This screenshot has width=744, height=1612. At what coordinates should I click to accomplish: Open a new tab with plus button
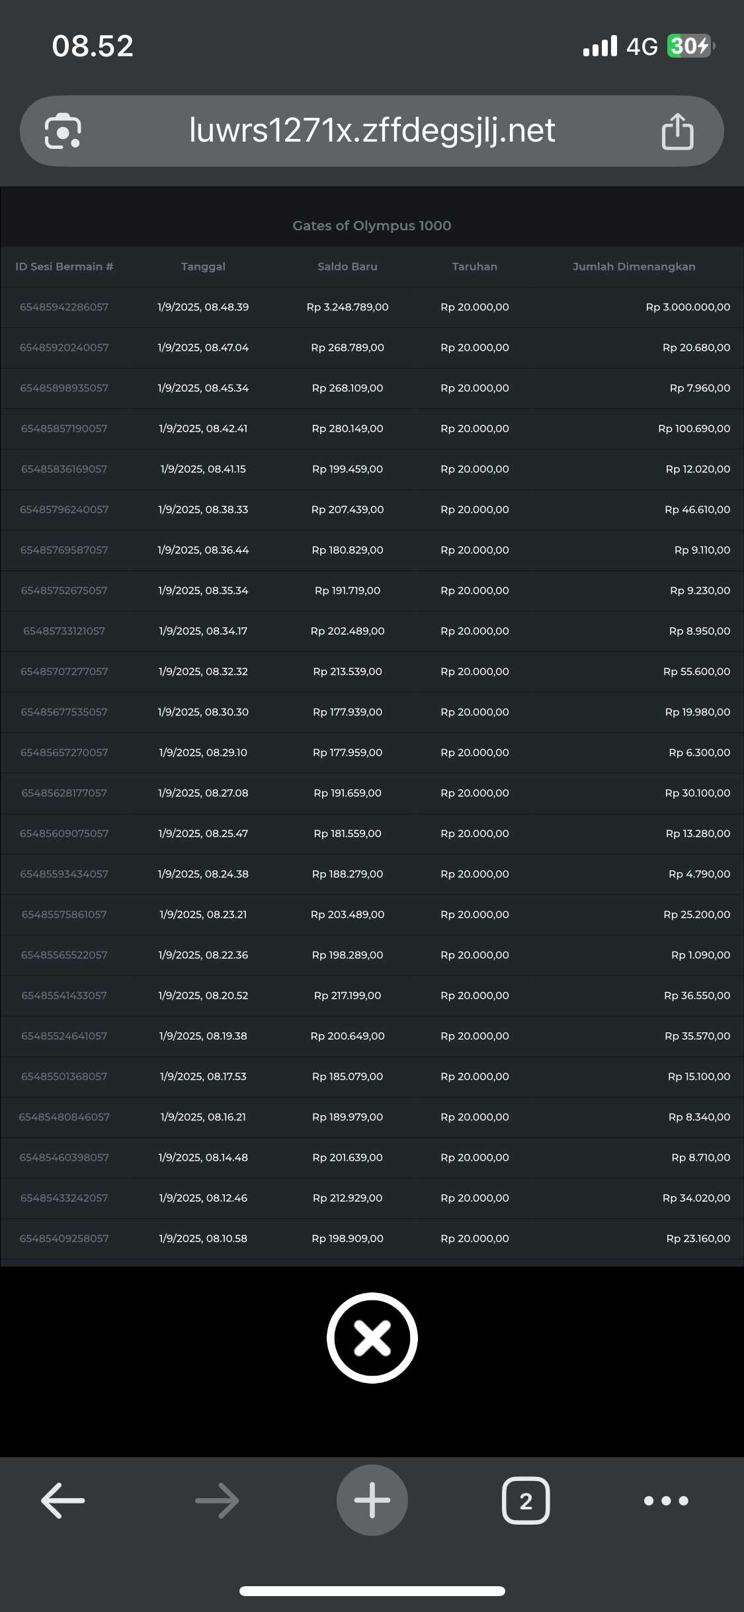coord(372,1500)
